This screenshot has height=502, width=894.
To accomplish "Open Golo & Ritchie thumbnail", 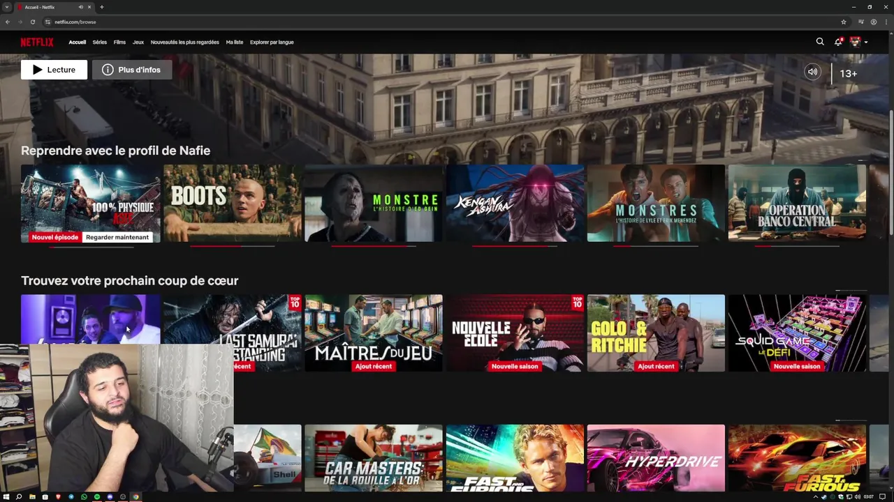I will (656, 333).
